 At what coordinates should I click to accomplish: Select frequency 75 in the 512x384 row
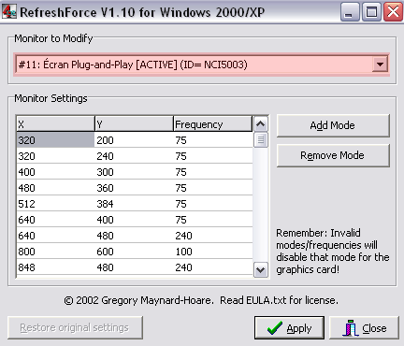click(x=213, y=204)
